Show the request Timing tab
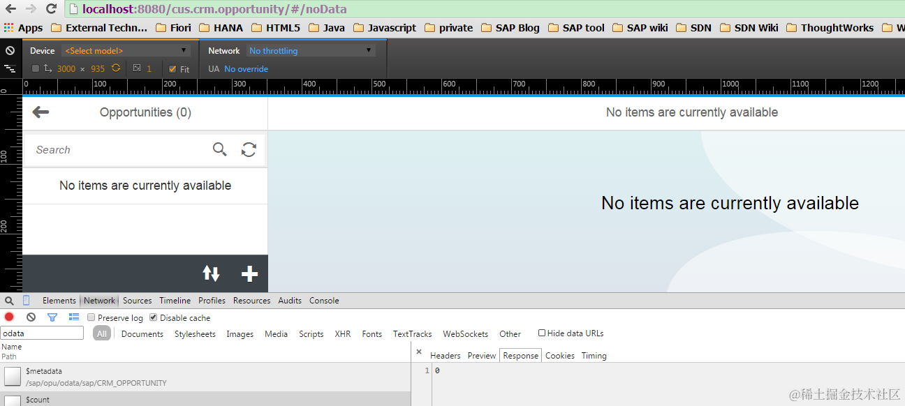The image size is (905, 406). tap(594, 356)
